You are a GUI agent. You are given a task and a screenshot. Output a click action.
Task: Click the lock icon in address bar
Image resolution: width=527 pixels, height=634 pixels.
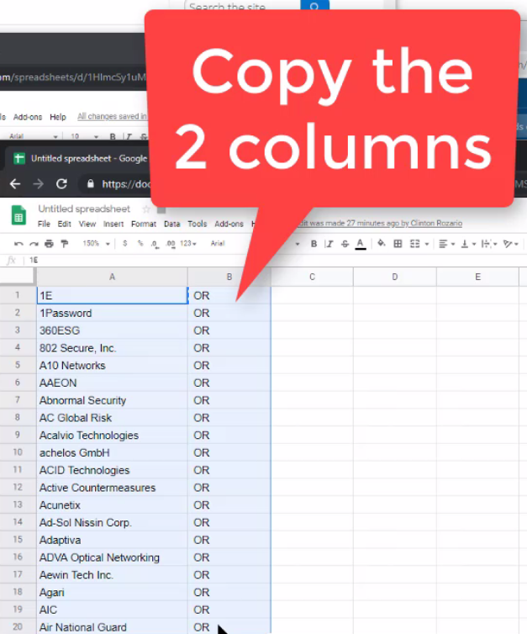pos(91,184)
